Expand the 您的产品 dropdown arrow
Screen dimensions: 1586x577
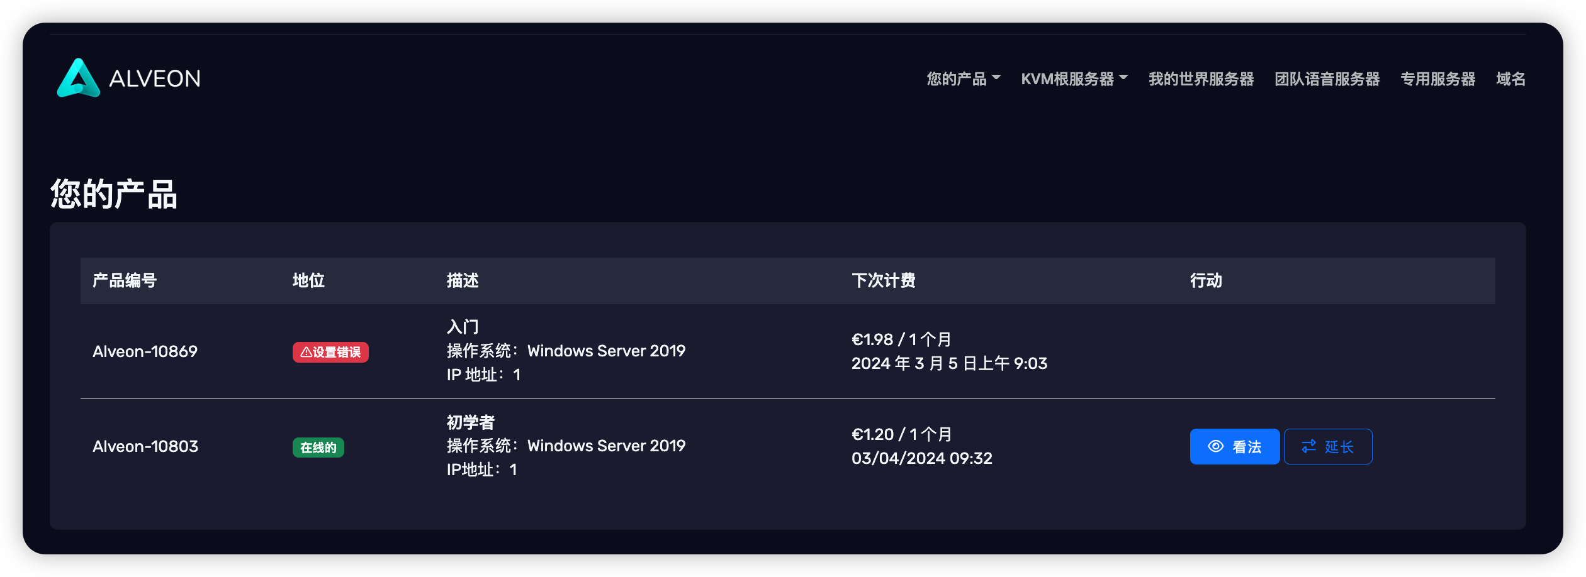click(996, 78)
